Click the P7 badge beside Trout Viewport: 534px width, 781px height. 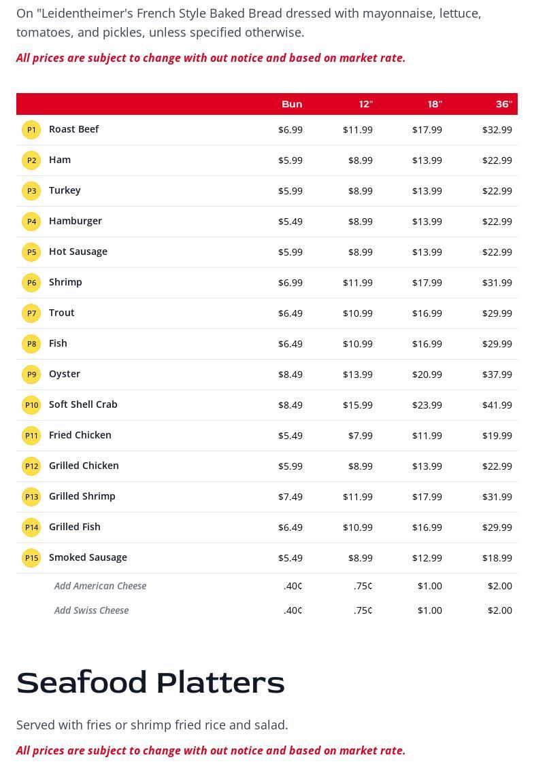coord(31,313)
